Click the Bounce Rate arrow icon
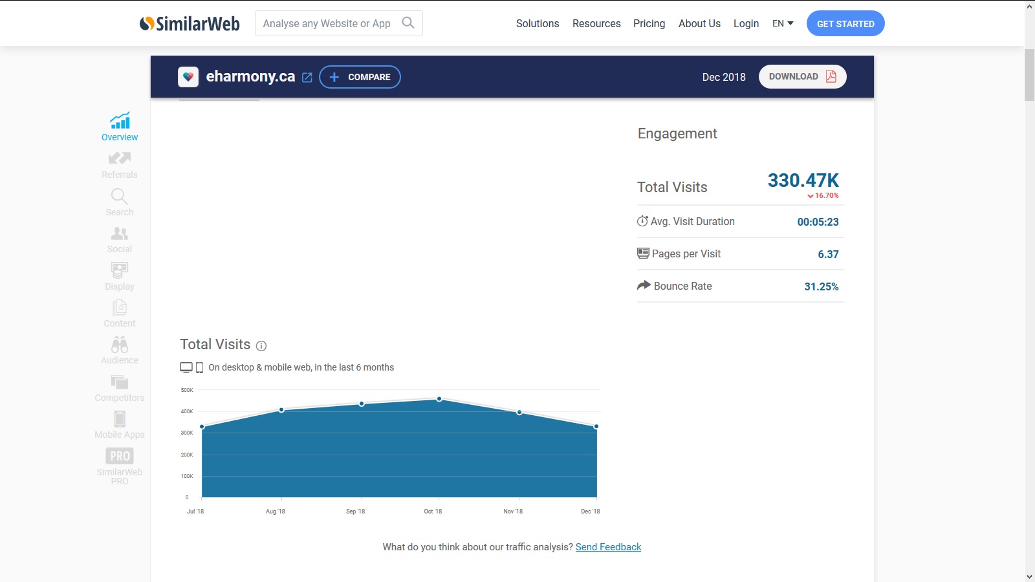The width and height of the screenshot is (1035, 582). coord(644,285)
